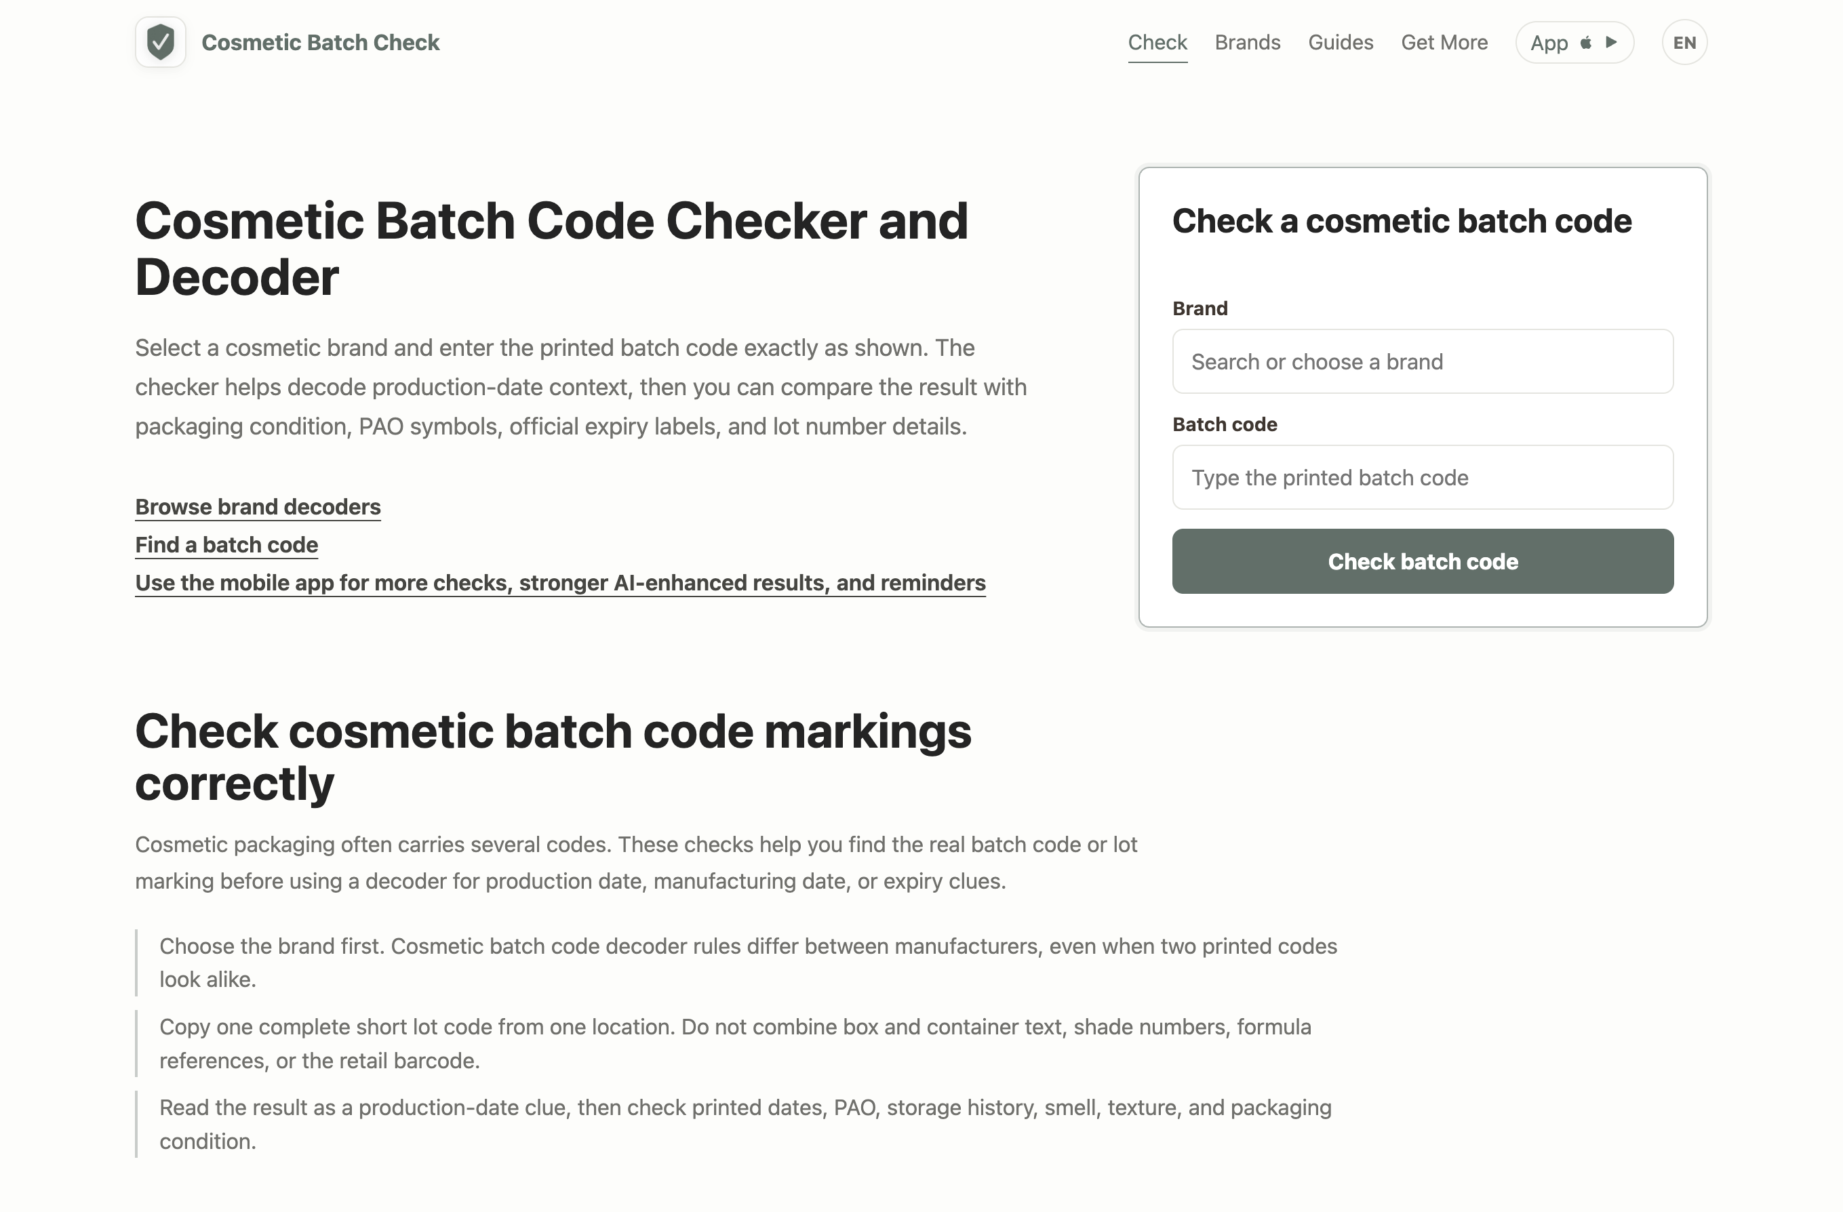Click the shield checkmark logo icon
1843x1212 pixels.
(x=160, y=42)
